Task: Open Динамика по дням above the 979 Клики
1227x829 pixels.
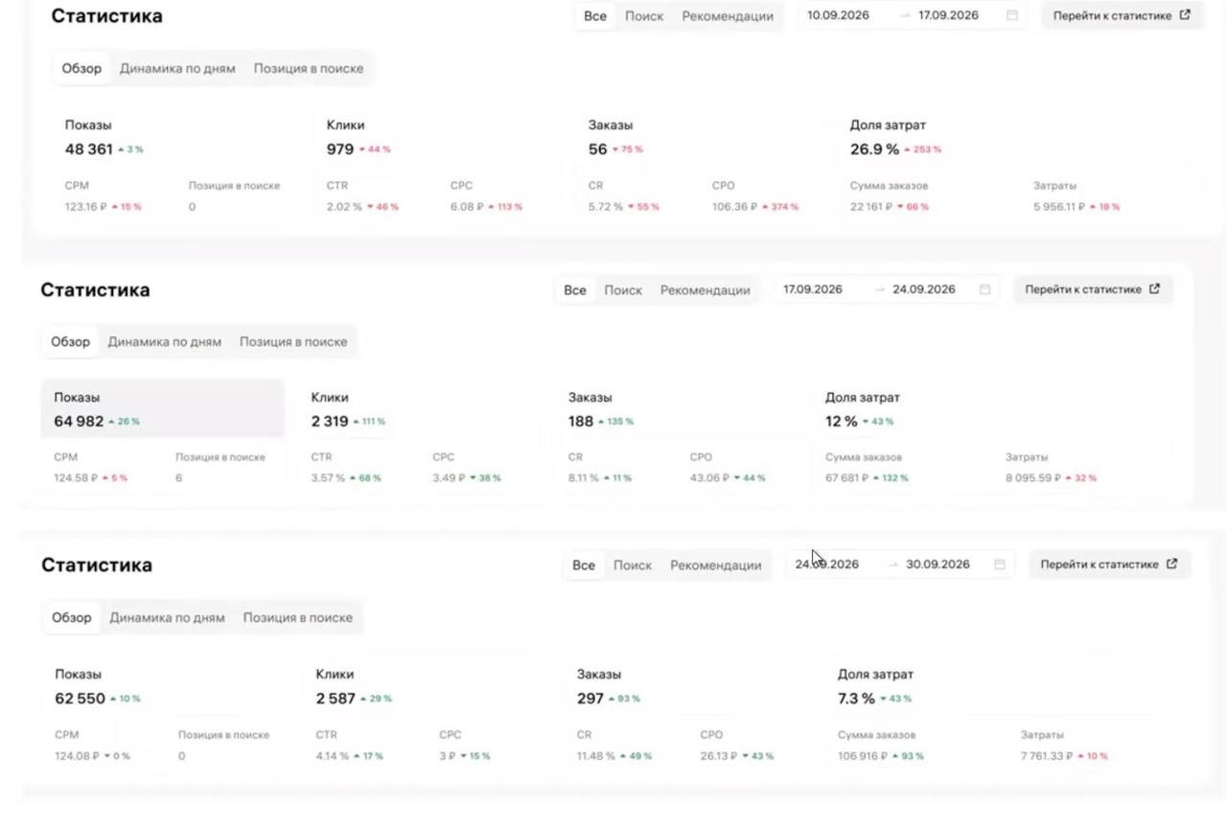Action: point(177,69)
